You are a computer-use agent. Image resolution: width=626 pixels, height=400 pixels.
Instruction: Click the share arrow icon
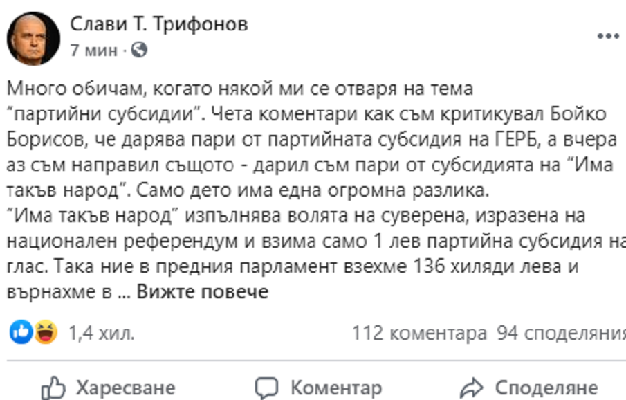coord(471,386)
